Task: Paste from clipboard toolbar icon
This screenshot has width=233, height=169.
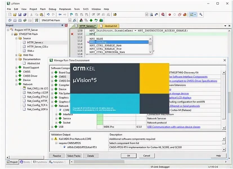Action: tap(41, 14)
